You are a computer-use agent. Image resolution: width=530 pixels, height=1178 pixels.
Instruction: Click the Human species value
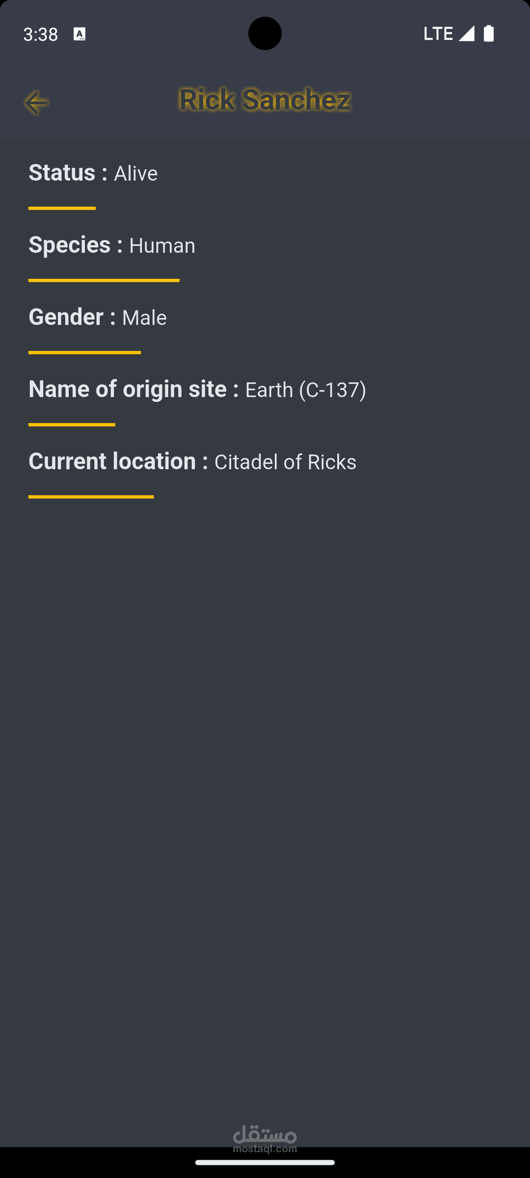(162, 246)
